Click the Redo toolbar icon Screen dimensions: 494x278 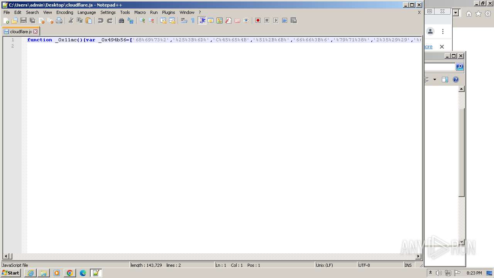coord(110,20)
